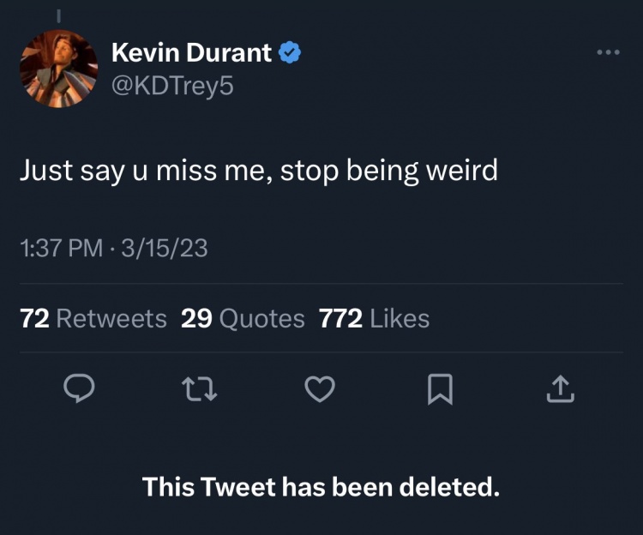643x535 pixels.
Task: Click the 3/15/23 date
Action: tap(165, 248)
